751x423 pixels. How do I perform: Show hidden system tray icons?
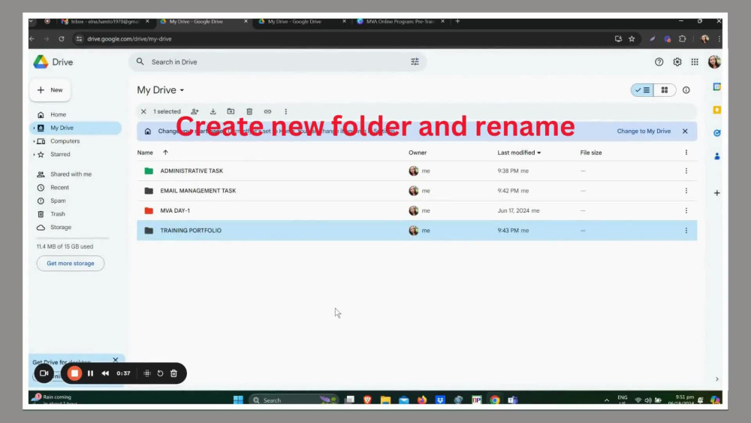coord(607,400)
